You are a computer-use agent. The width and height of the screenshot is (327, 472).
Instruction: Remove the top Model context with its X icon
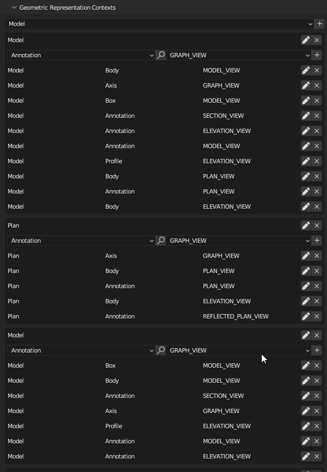click(317, 40)
